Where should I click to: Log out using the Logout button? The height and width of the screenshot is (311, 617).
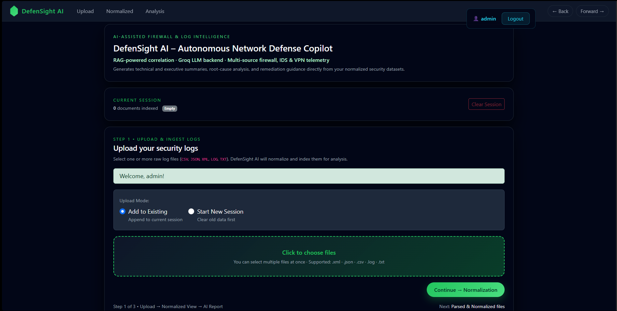pos(515,19)
